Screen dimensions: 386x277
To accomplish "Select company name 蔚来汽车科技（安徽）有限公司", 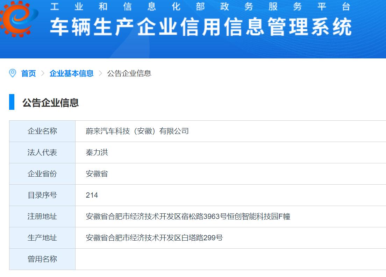I will [x=137, y=131].
